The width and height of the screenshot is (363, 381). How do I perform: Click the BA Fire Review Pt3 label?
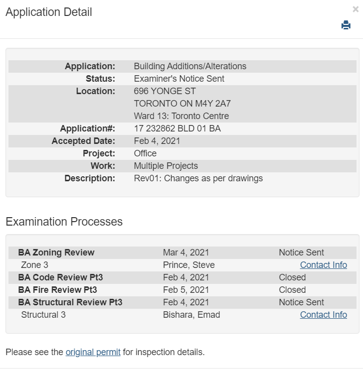(57, 290)
